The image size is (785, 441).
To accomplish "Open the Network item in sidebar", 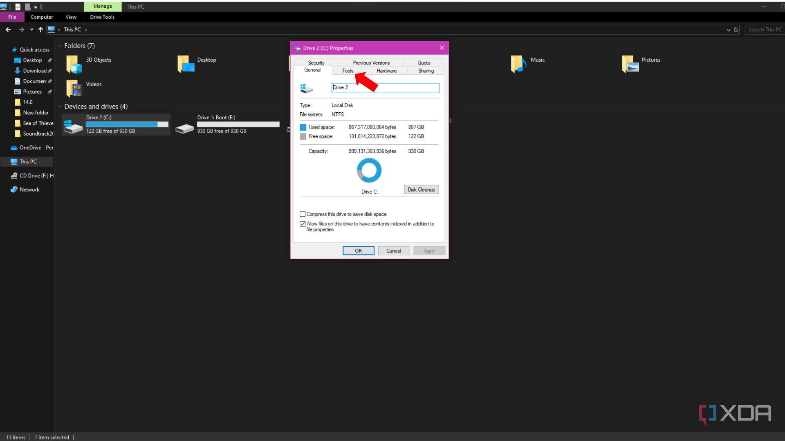I will click(x=29, y=189).
